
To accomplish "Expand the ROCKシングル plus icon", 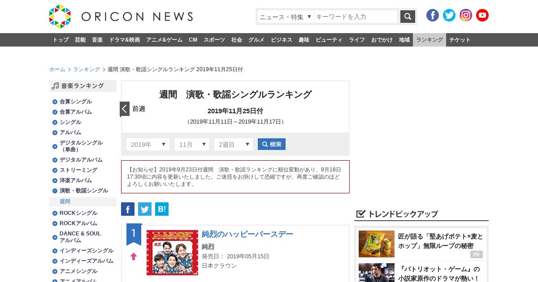I will point(55,213).
